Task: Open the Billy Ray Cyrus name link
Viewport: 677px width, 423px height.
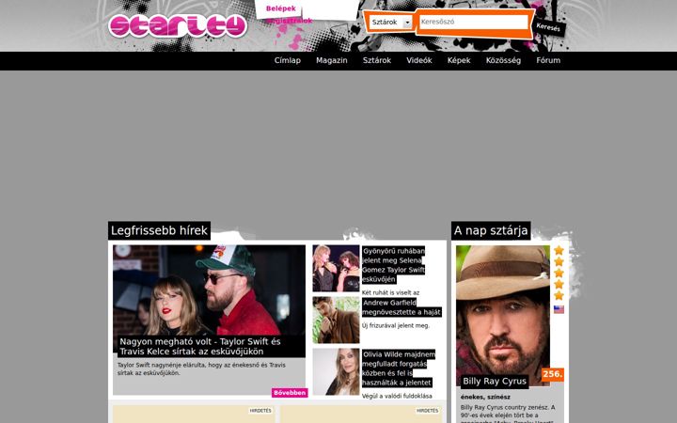Action: (x=495, y=381)
